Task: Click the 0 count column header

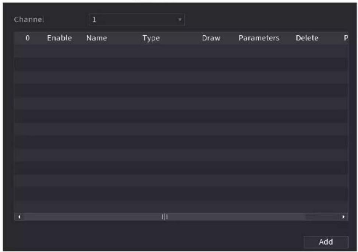Action: point(28,38)
